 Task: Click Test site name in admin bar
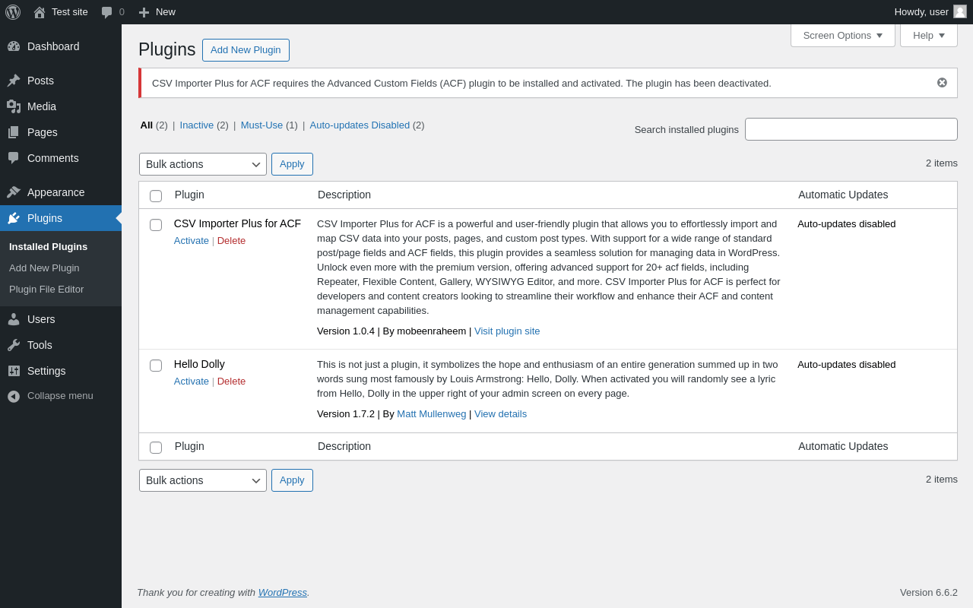point(70,11)
